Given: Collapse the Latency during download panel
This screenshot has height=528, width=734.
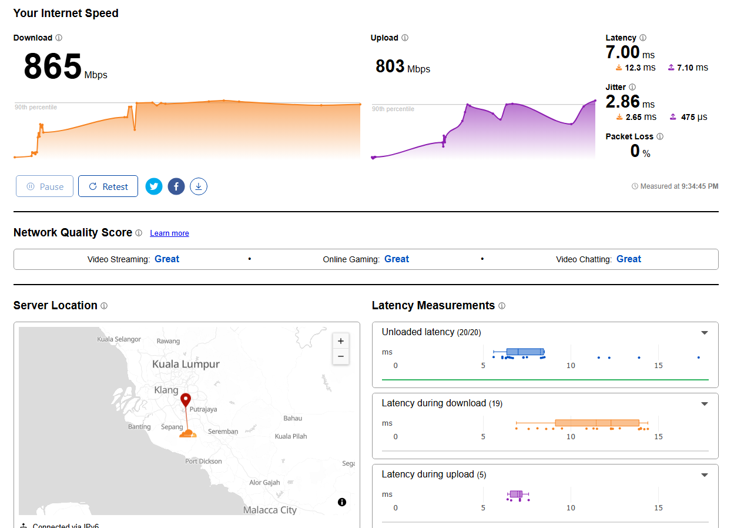Looking at the screenshot, I should point(705,404).
